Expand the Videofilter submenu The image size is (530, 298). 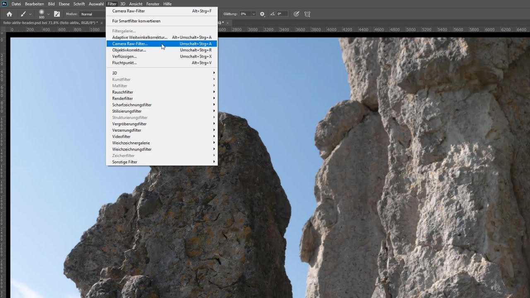(x=161, y=137)
